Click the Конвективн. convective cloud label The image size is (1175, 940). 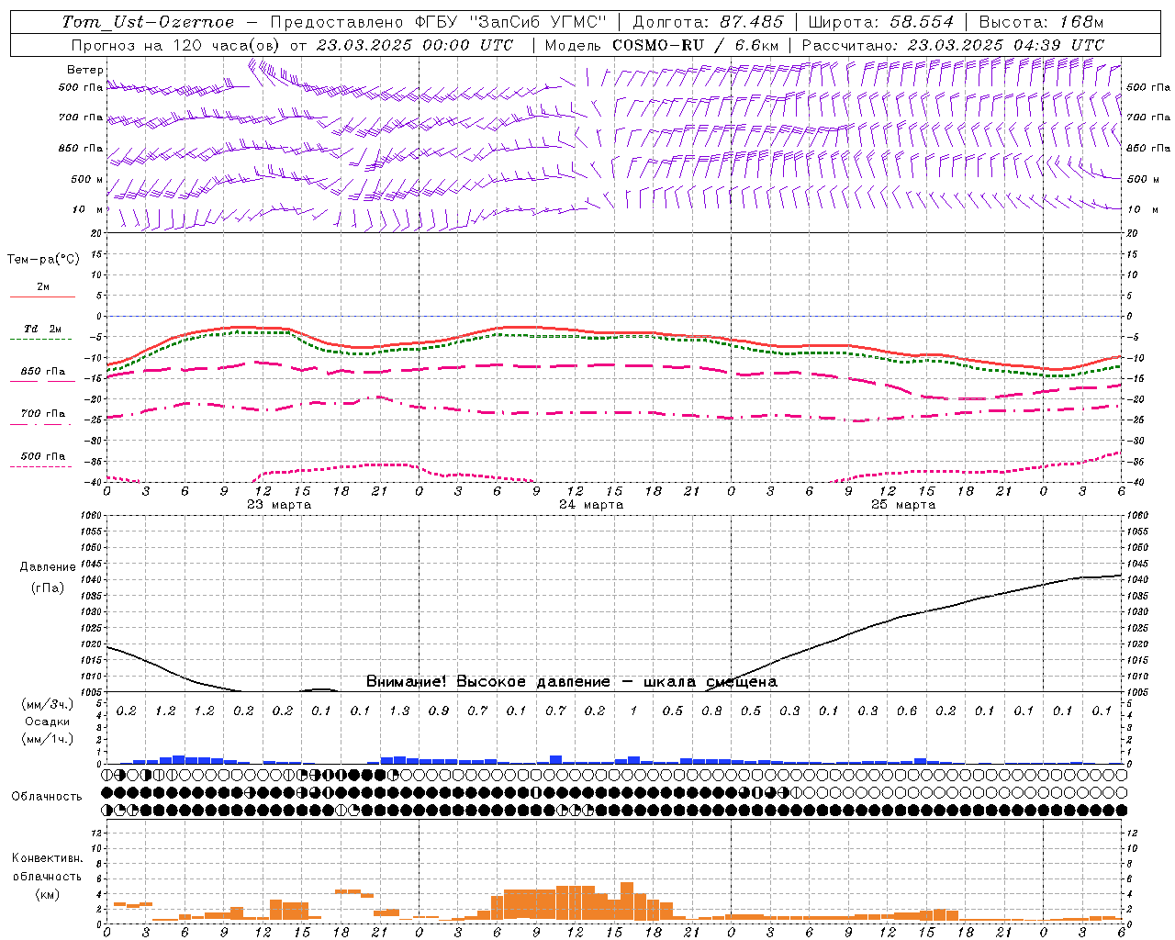(47, 858)
